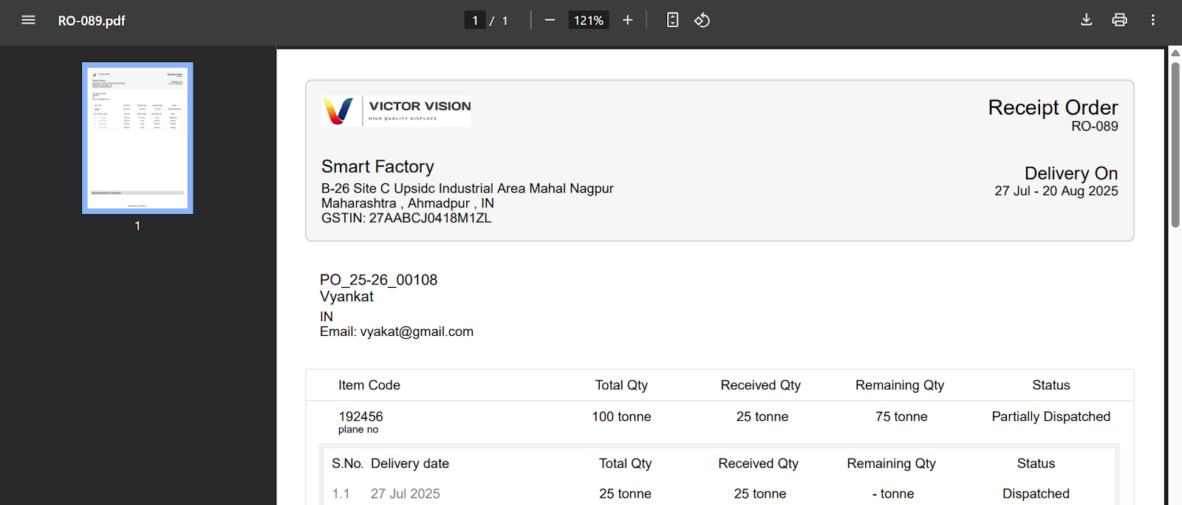This screenshot has width=1182, height=505.
Task: Click the RO-089.pdf file title
Action: [92, 21]
